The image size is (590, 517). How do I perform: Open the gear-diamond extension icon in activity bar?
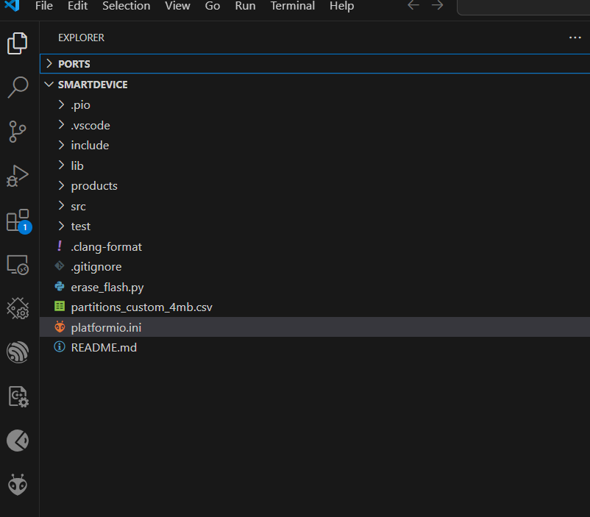[x=18, y=309]
